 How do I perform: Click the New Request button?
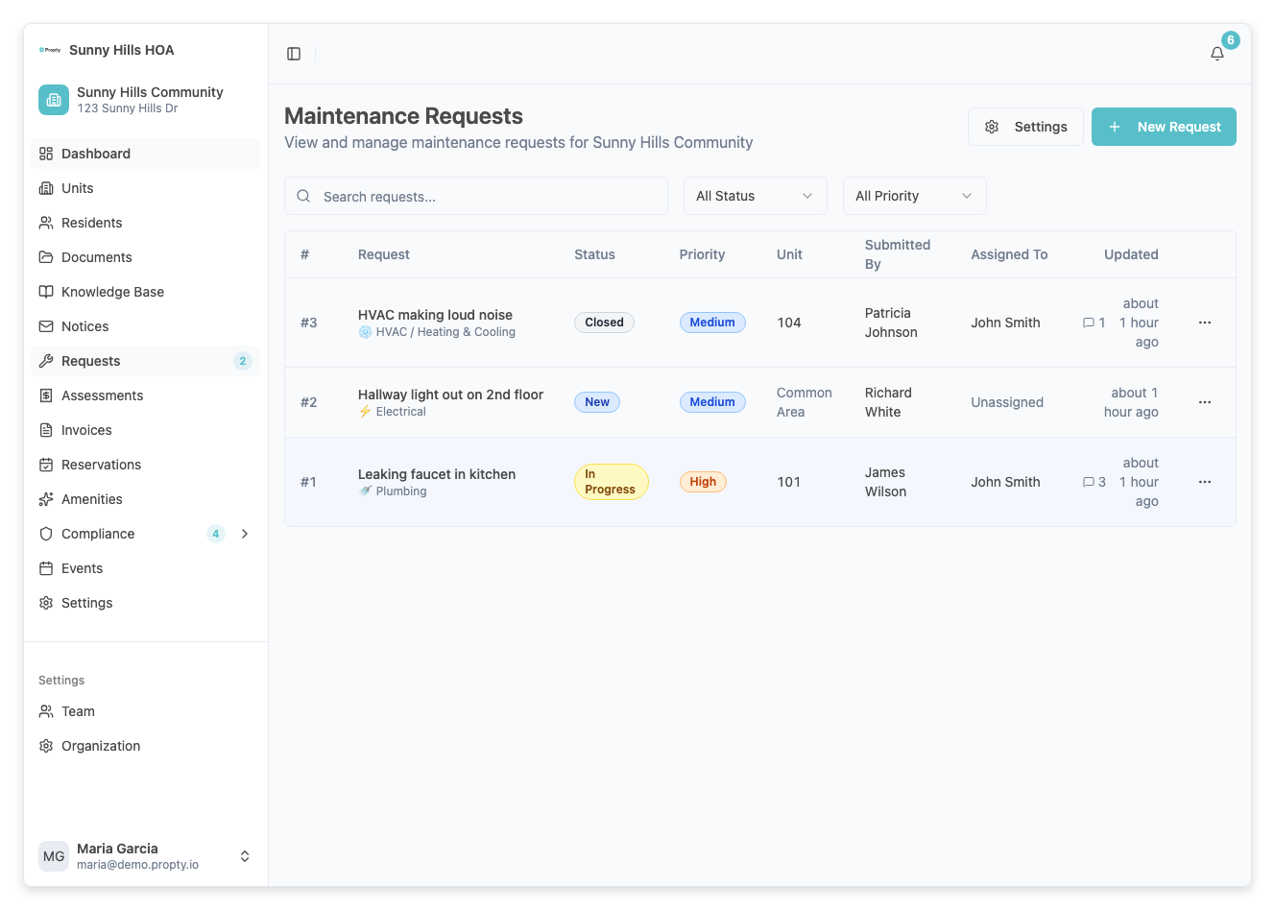click(1164, 126)
